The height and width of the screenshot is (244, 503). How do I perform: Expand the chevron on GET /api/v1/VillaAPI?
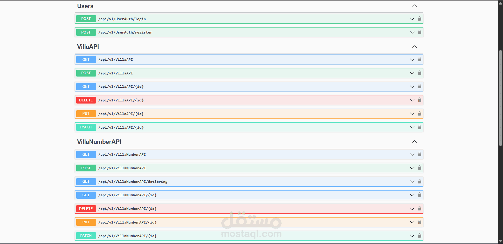pyautogui.click(x=412, y=60)
